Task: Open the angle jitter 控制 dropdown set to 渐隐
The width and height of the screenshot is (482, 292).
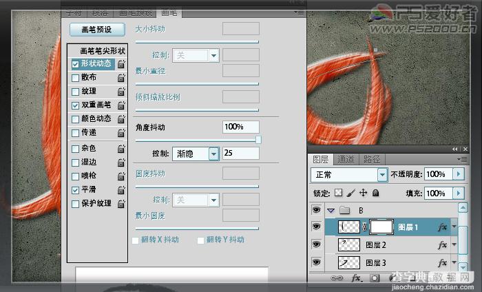Action: tap(196, 154)
